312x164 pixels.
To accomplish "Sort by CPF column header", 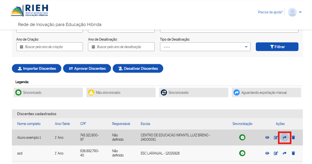I will (83, 124).
